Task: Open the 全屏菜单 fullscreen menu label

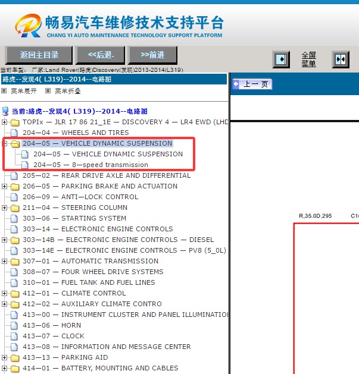Action: tap(308, 59)
